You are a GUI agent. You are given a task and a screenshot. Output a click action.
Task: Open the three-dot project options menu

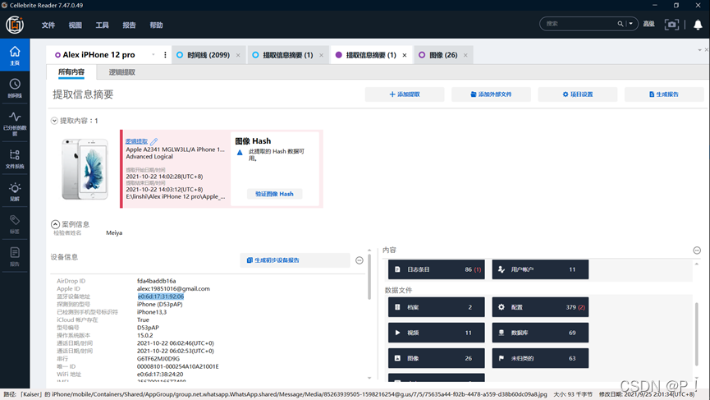(165, 55)
